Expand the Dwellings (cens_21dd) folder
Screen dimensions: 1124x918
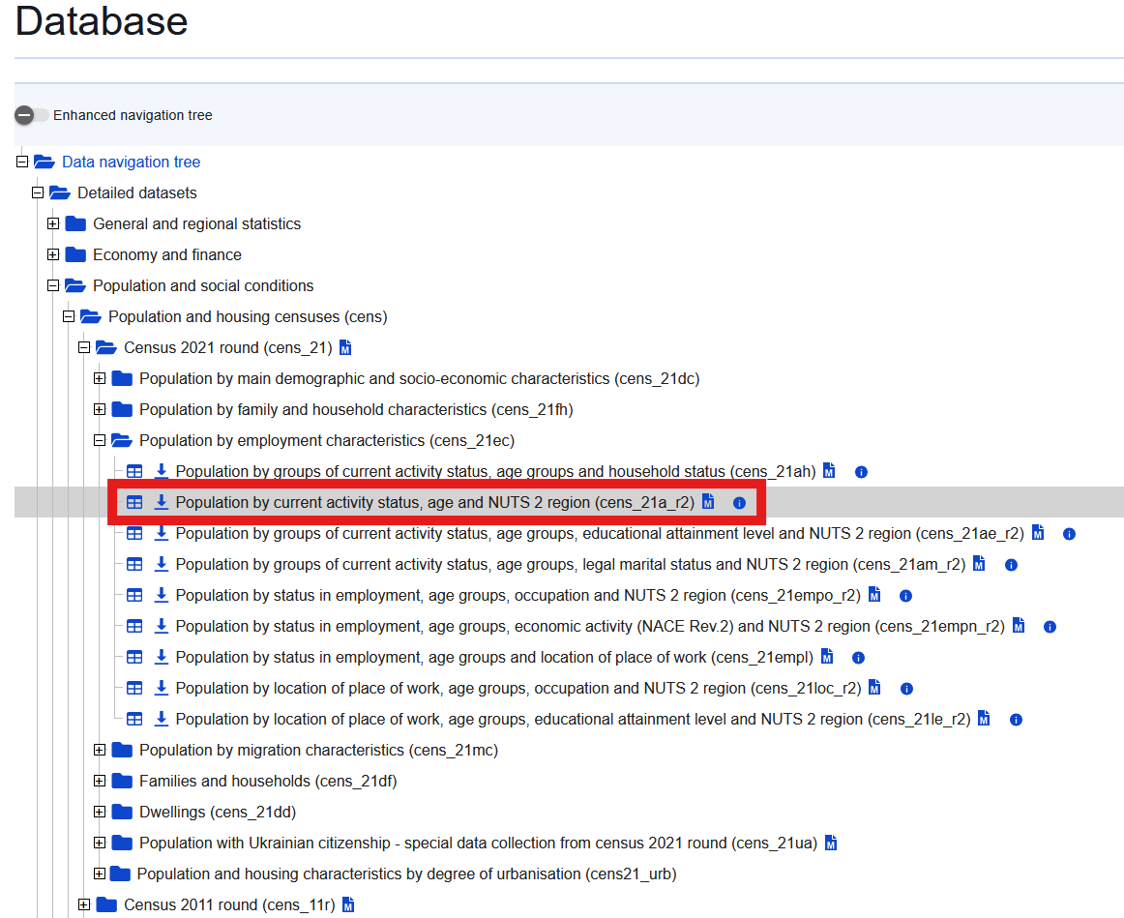pos(100,813)
